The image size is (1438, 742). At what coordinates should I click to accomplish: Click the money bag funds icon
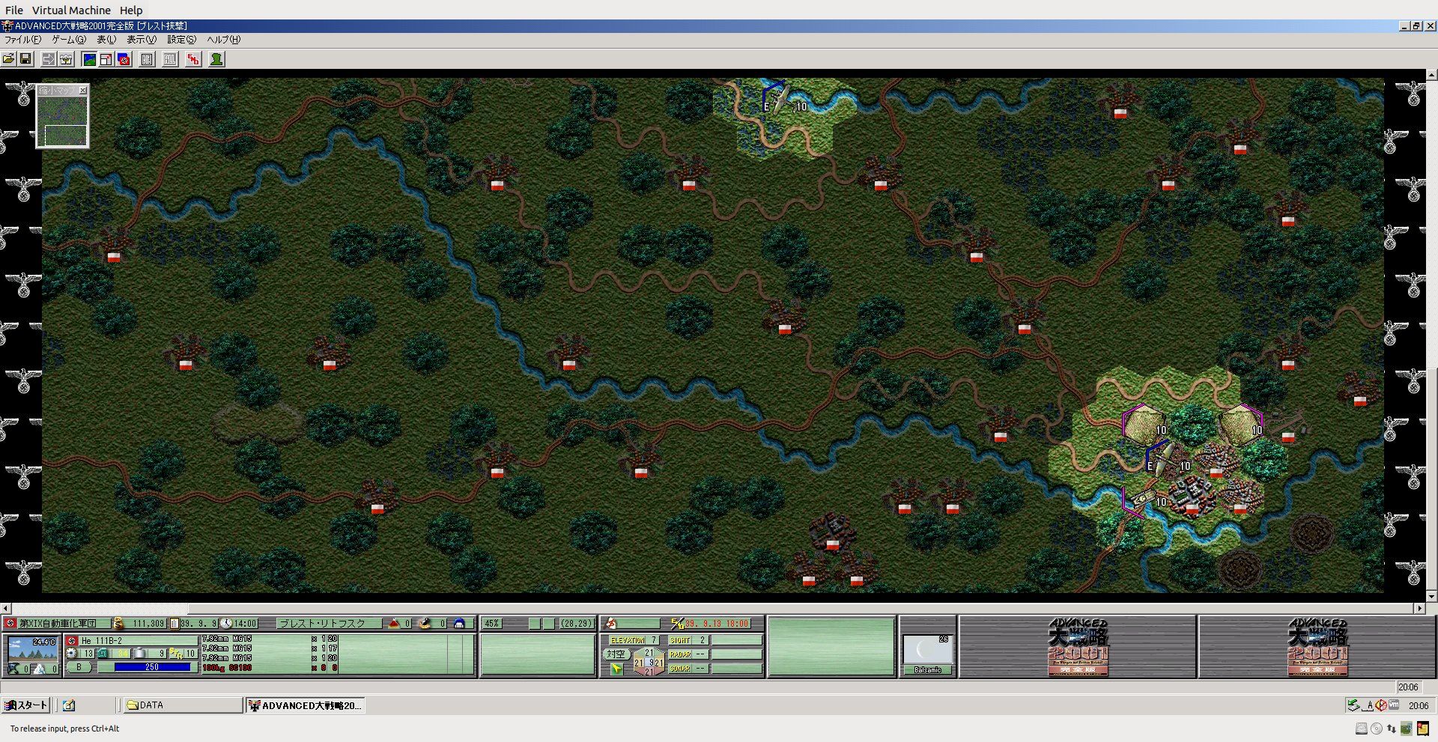118,623
